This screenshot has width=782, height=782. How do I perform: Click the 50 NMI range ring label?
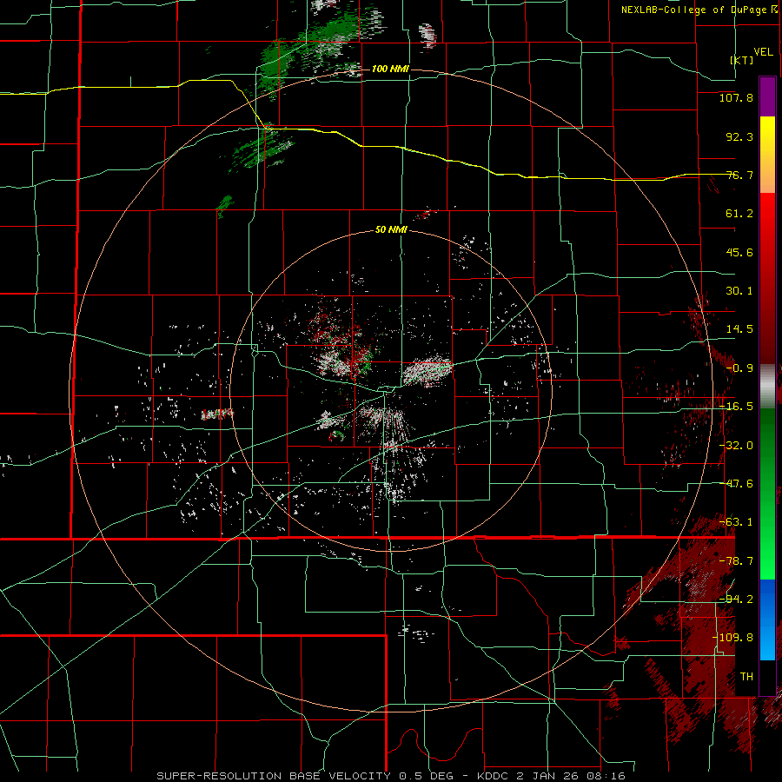(391, 230)
